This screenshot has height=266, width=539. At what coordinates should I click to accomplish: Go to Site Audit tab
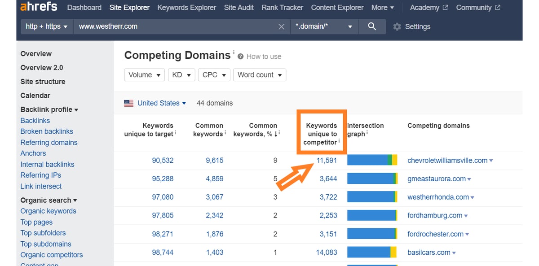[239, 8]
